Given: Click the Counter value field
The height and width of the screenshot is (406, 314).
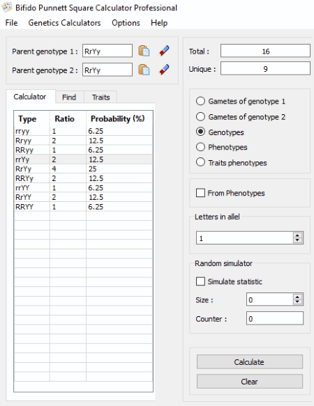Looking at the screenshot, I should coord(275,318).
